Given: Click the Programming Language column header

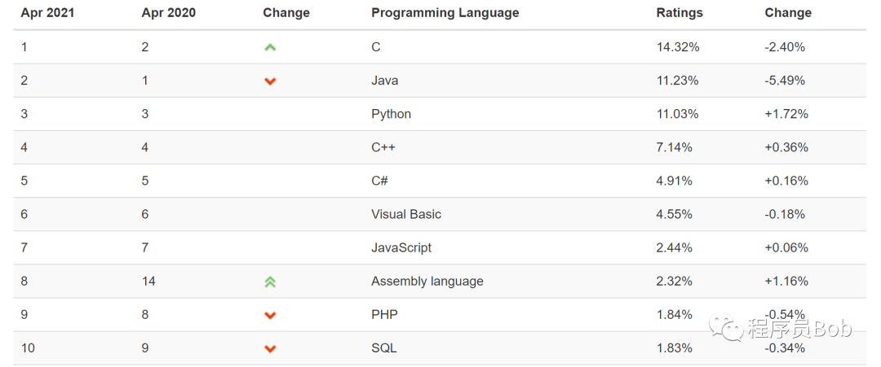Looking at the screenshot, I should [445, 13].
